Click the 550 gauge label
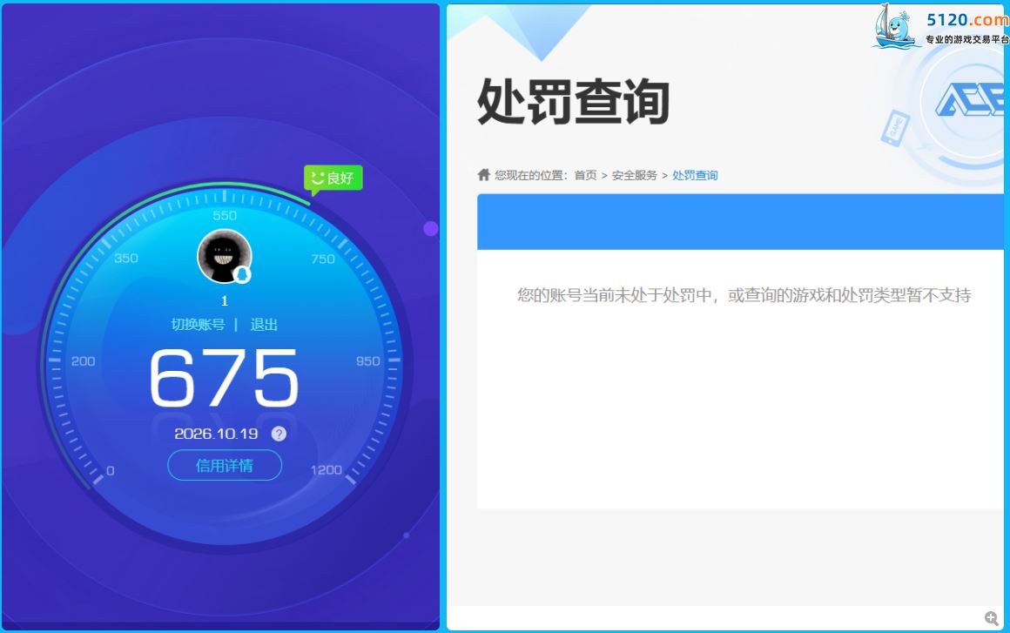Viewport: 1010px width, 633px height. tap(225, 216)
